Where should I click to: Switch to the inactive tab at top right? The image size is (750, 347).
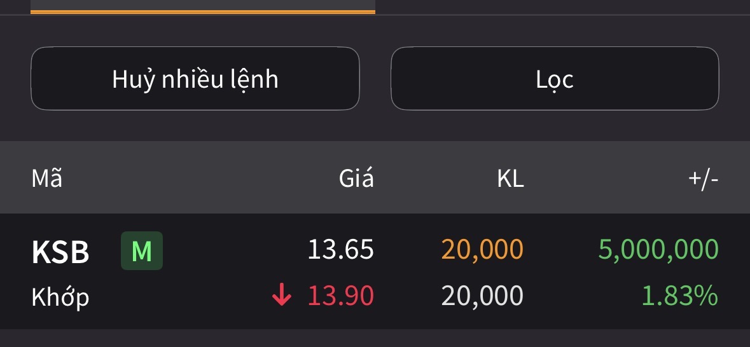pos(562,7)
